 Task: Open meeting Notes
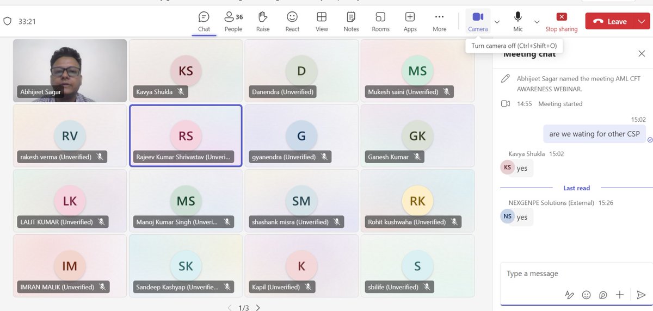[351, 22]
